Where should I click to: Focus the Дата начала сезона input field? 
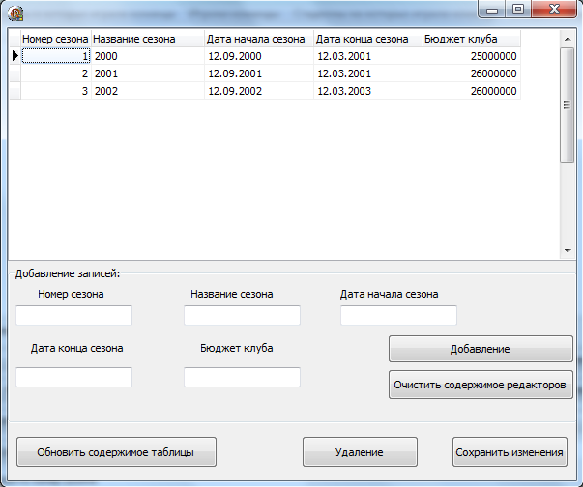click(398, 315)
